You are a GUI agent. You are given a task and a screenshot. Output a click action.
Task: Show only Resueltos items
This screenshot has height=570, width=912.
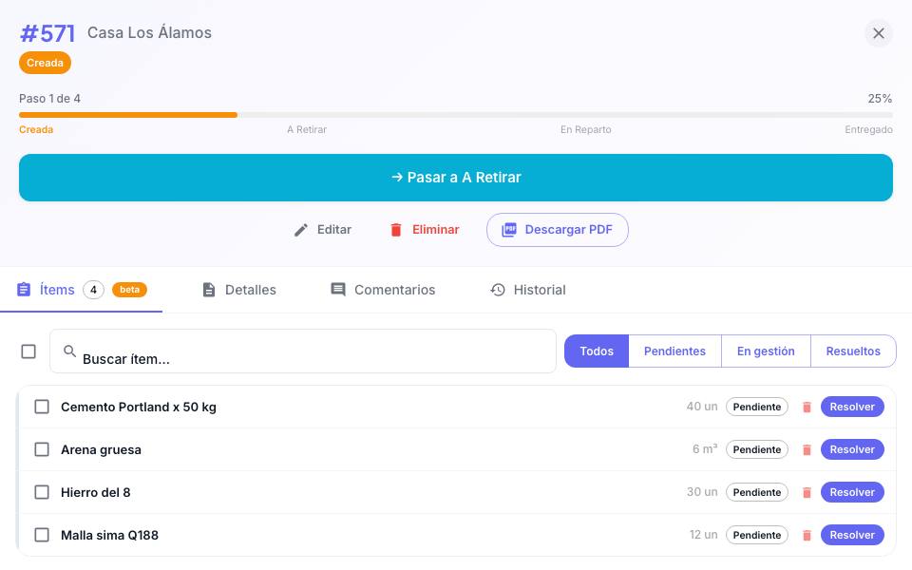[x=853, y=351]
